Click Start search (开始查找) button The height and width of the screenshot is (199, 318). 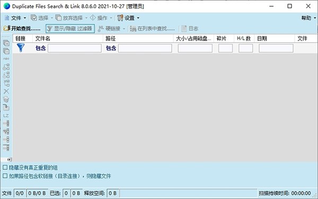(x=22, y=29)
